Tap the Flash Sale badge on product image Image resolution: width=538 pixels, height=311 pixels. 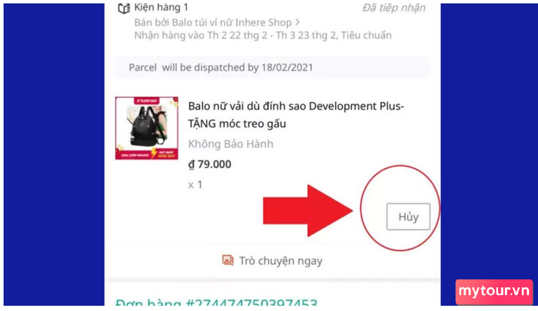tap(147, 101)
